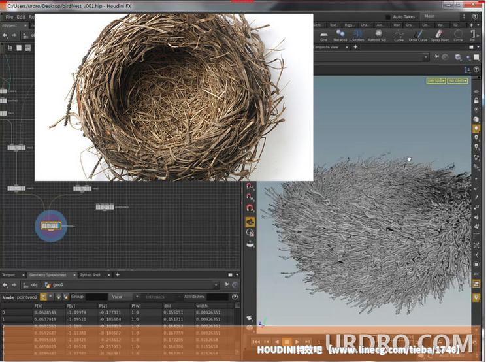Image resolution: width=490 pixels, height=362 pixels.
Task: Select the Grid shelf tool
Action: (x=324, y=36)
